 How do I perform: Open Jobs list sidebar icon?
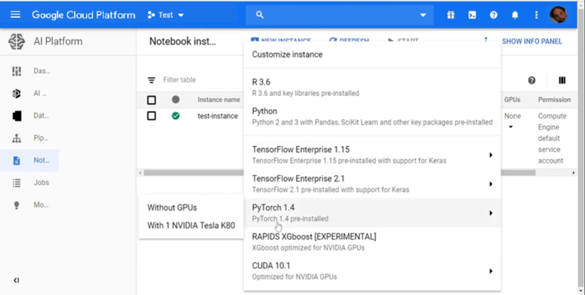click(17, 183)
